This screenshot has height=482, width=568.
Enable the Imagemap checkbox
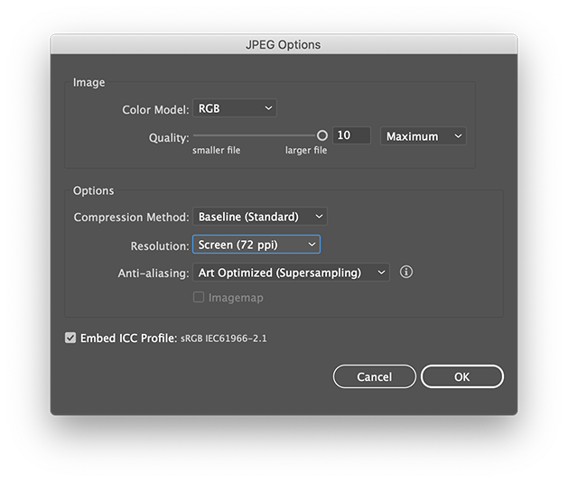point(199,297)
